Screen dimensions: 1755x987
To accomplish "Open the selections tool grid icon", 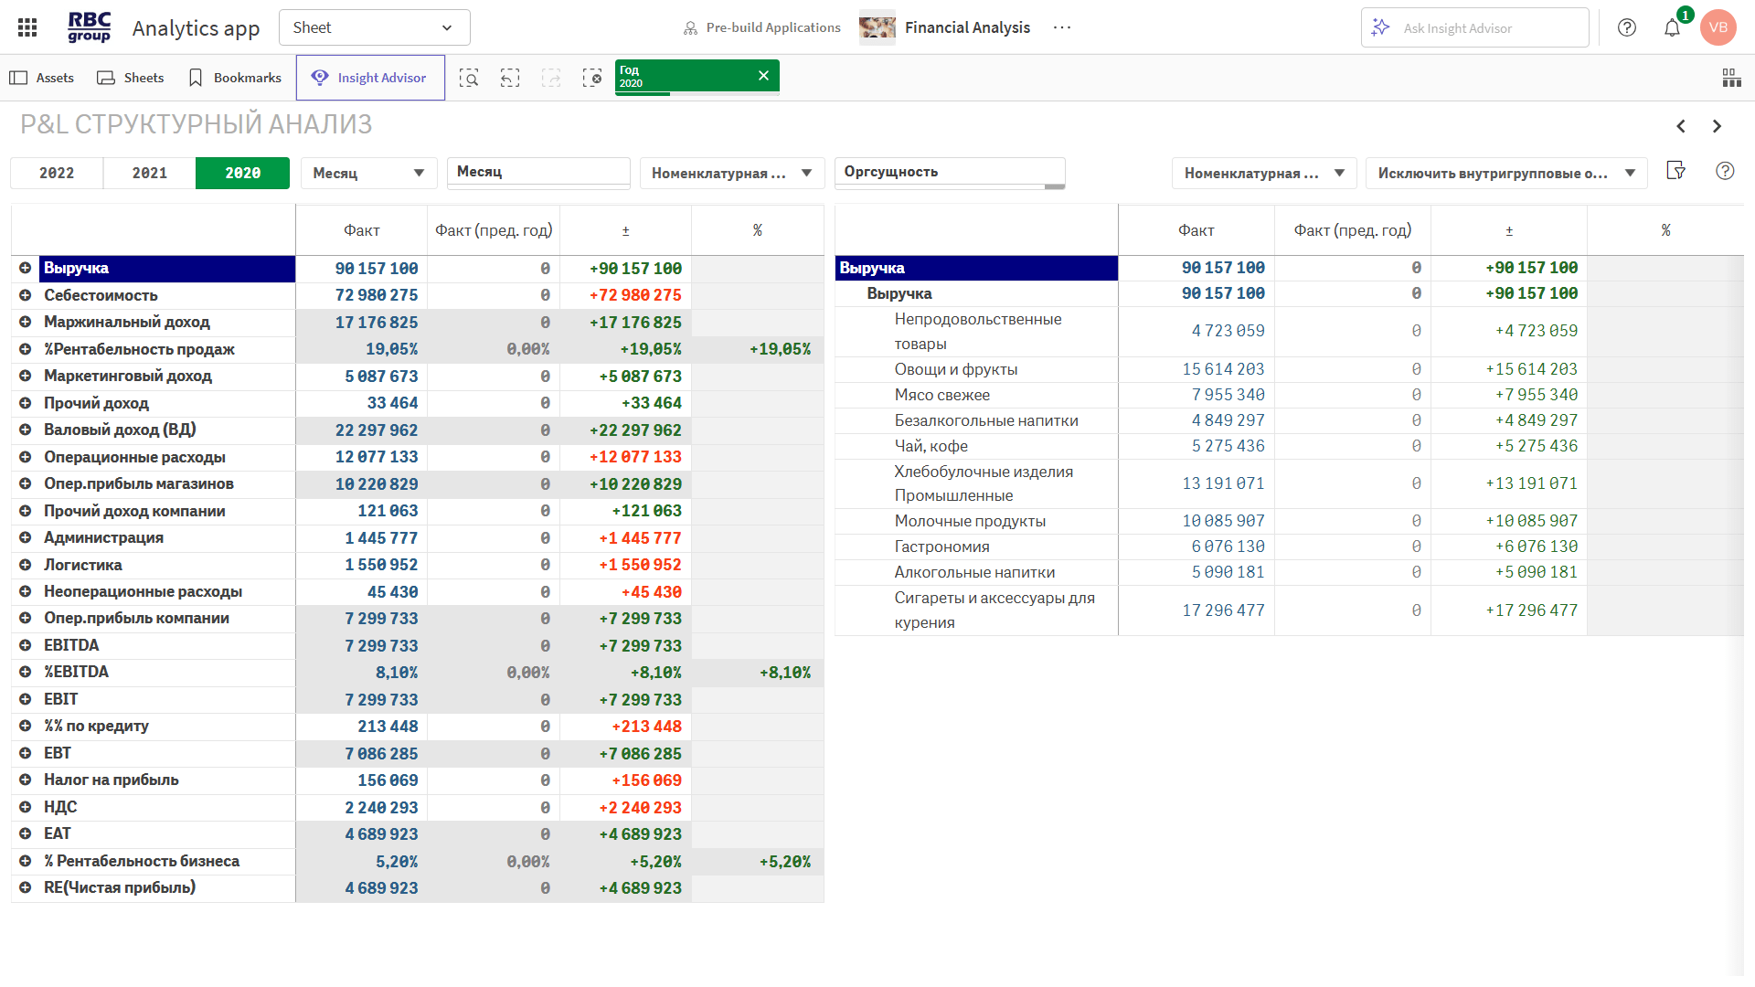I will coord(1731,78).
